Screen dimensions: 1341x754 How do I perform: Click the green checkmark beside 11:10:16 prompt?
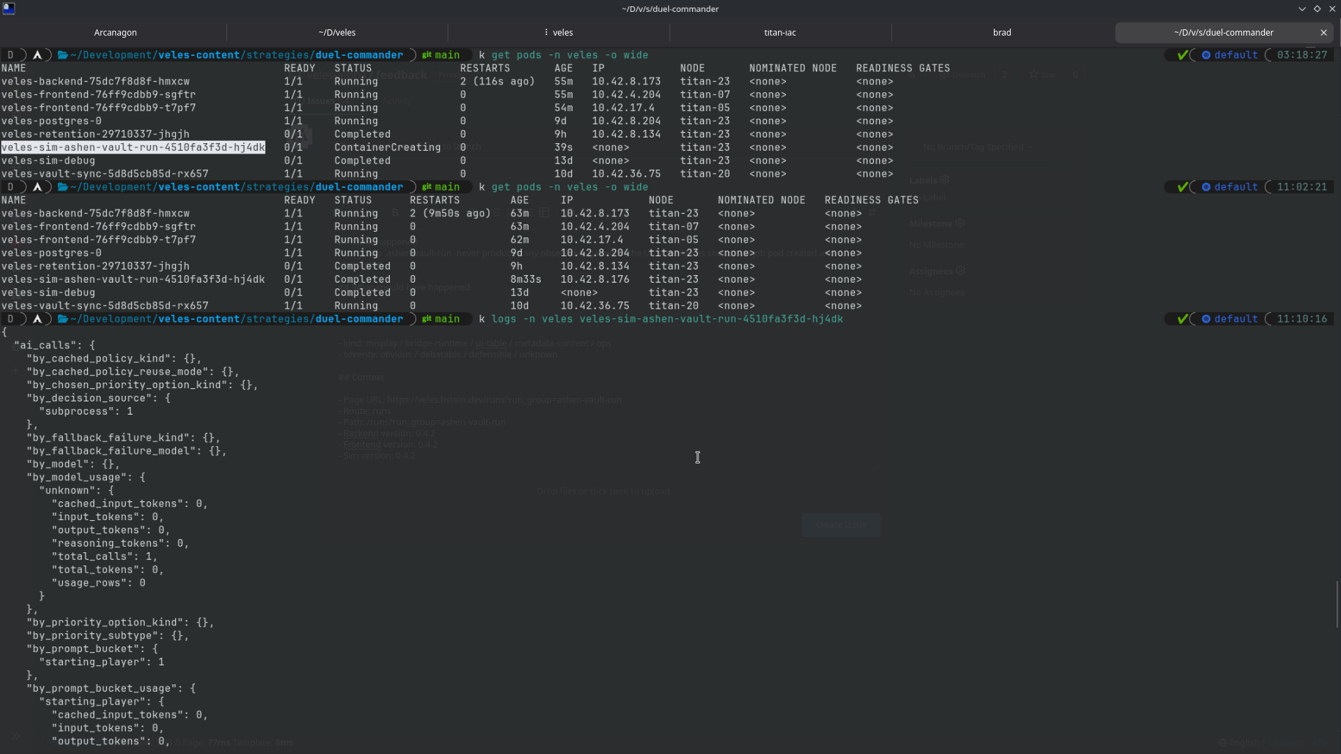[x=1182, y=319]
